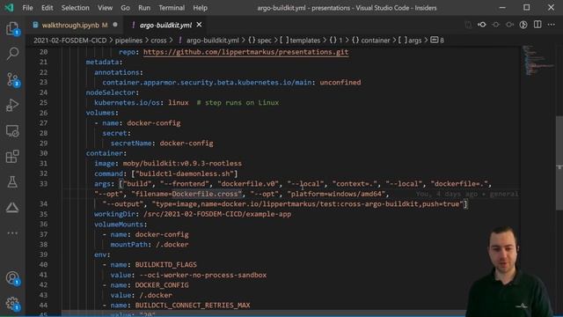
Task: Open the Help menu
Action: (x=200, y=8)
